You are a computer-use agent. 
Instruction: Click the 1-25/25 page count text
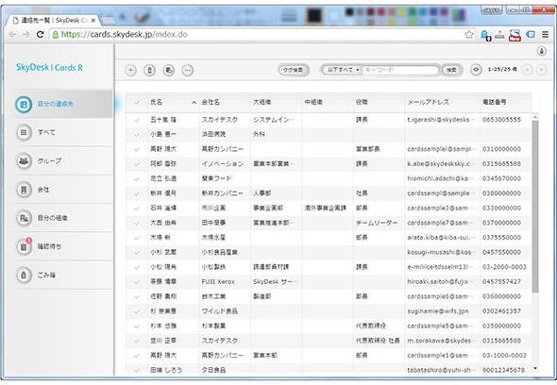502,69
